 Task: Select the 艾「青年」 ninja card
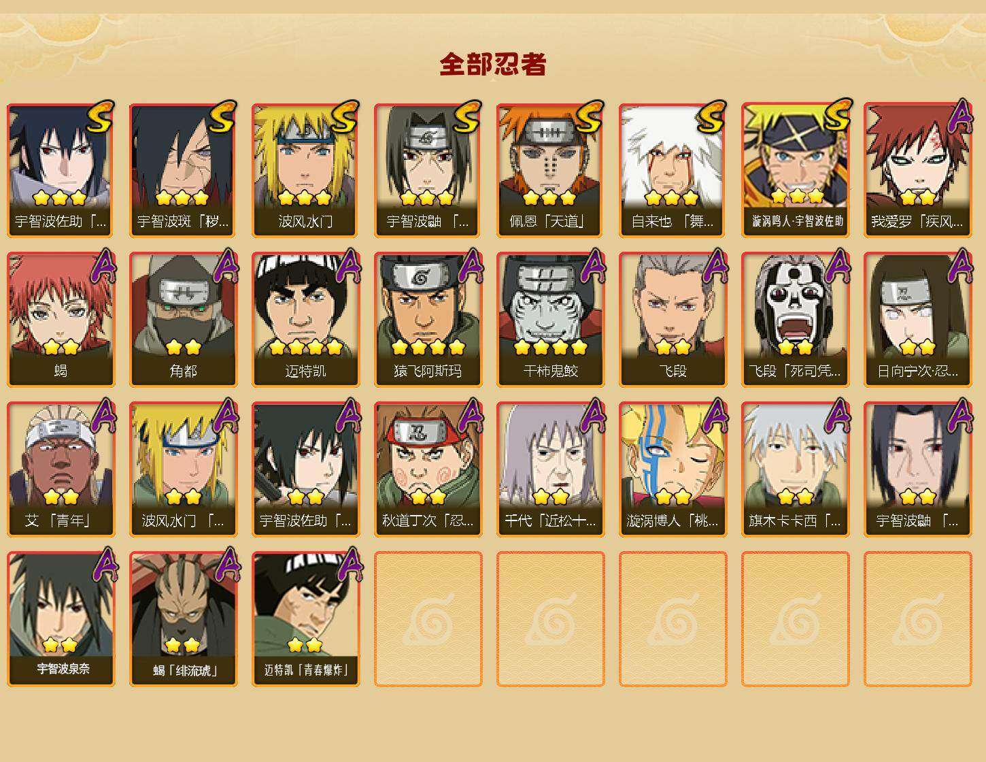pyautogui.click(x=61, y=469)
